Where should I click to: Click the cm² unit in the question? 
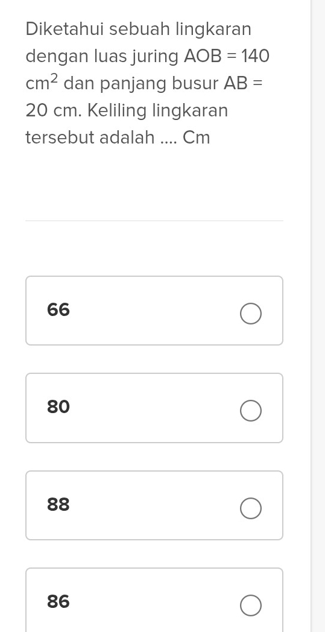click(42, 83)
